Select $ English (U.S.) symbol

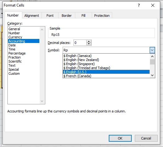pyautogui.click(x=106, y=72)
